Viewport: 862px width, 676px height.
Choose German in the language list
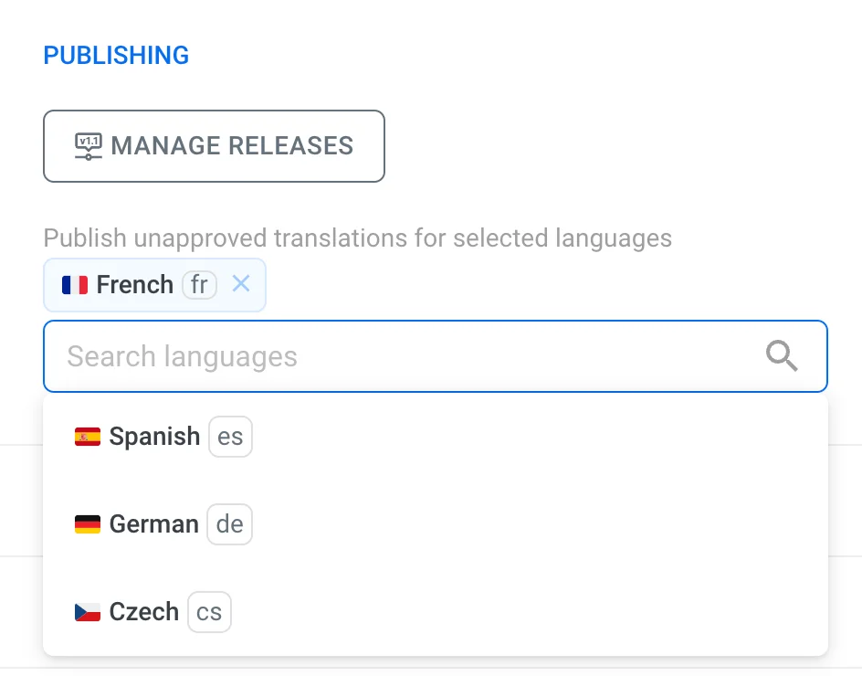pyautogui.click(x=153, y=524)
